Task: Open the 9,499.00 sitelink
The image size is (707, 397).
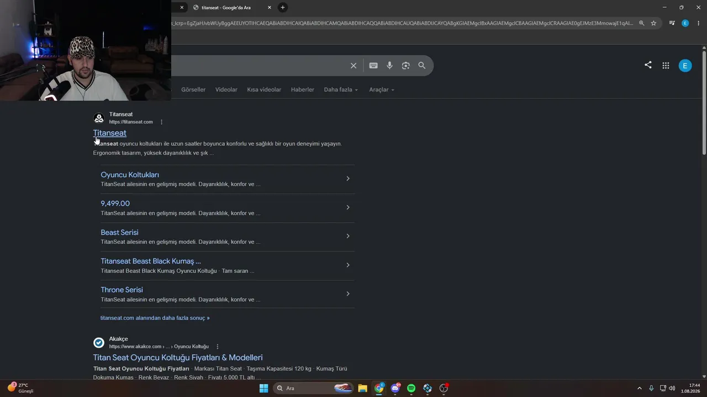Action: (x=115, y=203)
